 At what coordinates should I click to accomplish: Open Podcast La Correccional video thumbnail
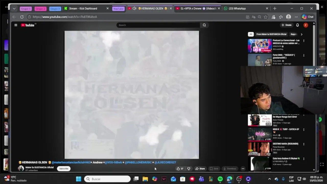pos(260,46)
